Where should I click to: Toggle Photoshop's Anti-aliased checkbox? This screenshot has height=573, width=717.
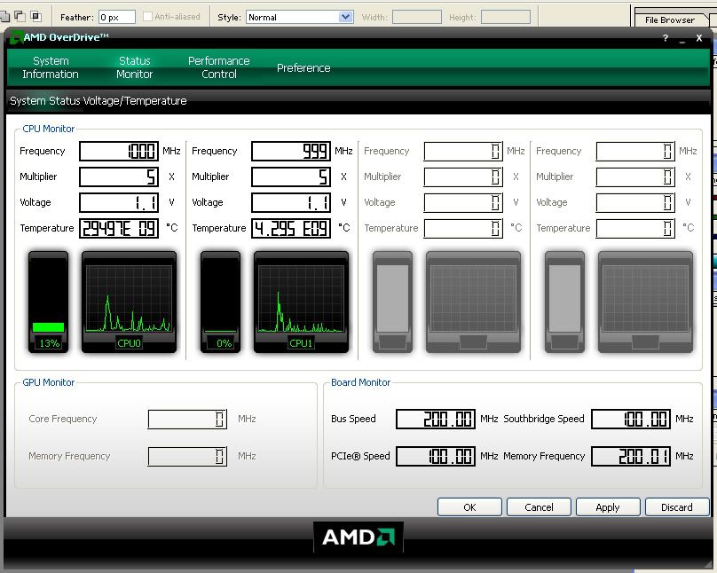147,17
